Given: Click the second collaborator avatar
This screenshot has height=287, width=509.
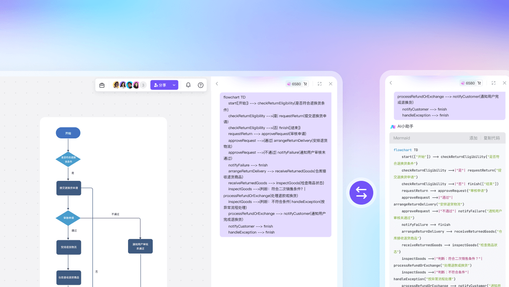Looking at the screenshot, I should click(x=123, y=85).
